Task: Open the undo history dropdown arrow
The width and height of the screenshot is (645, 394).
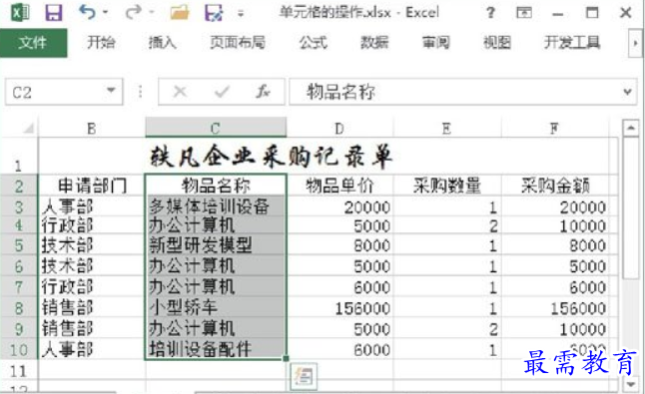Action: coord(105,12)
